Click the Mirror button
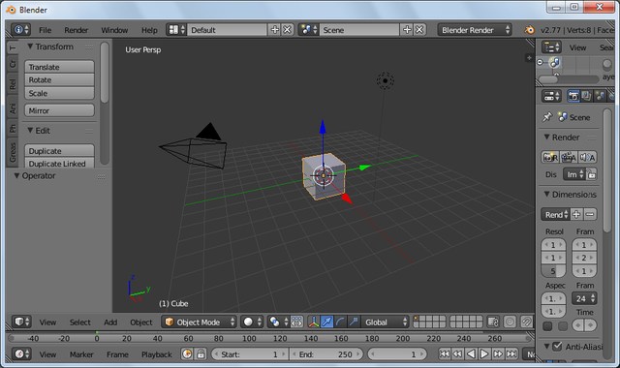The width and height of the screenshot is (620, 368). point(59,110)
